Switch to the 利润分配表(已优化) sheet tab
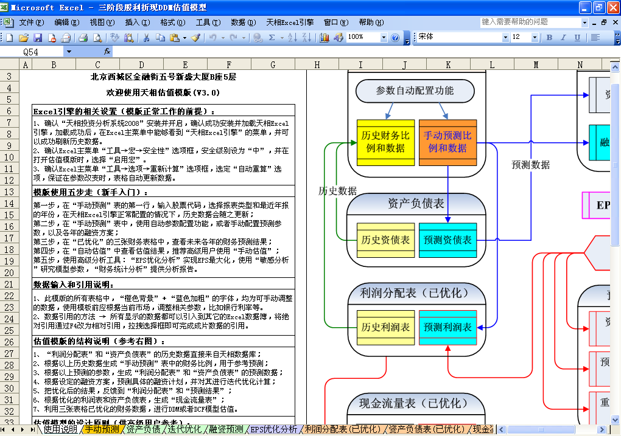621x436 pixels. coord(343,429)
